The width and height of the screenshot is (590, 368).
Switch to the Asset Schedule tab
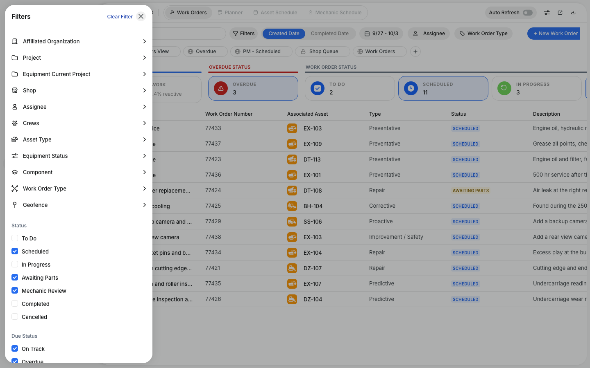(x=275, y=13)
